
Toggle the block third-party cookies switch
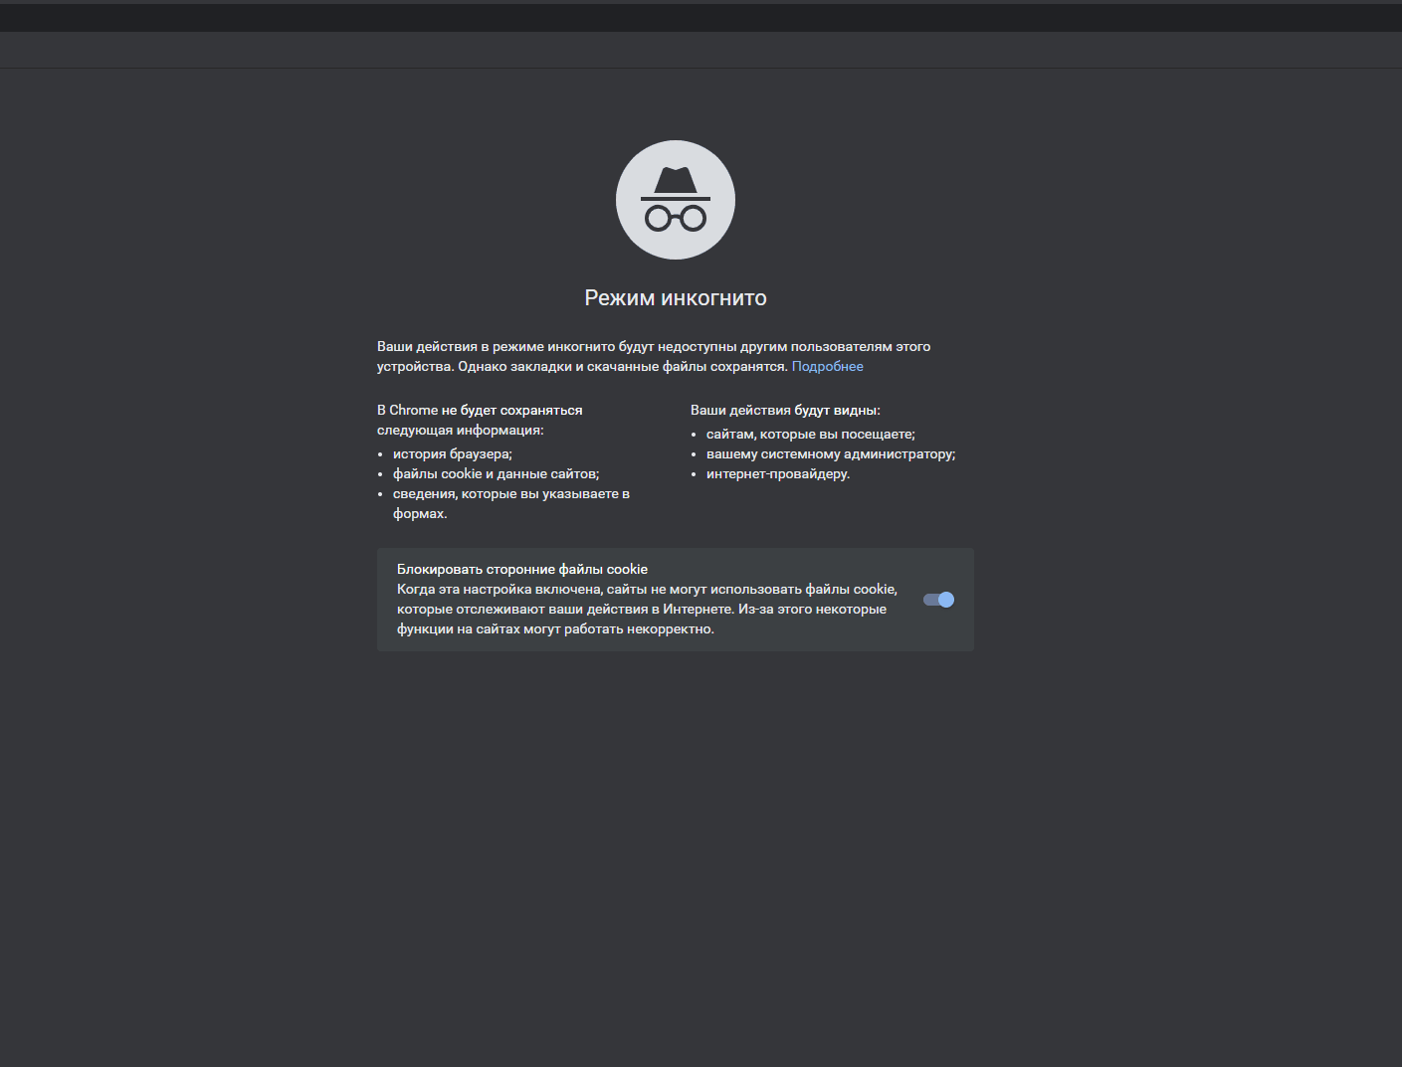tap(938, 600)
